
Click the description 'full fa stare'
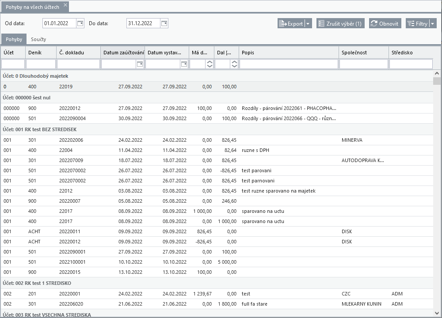255,304
